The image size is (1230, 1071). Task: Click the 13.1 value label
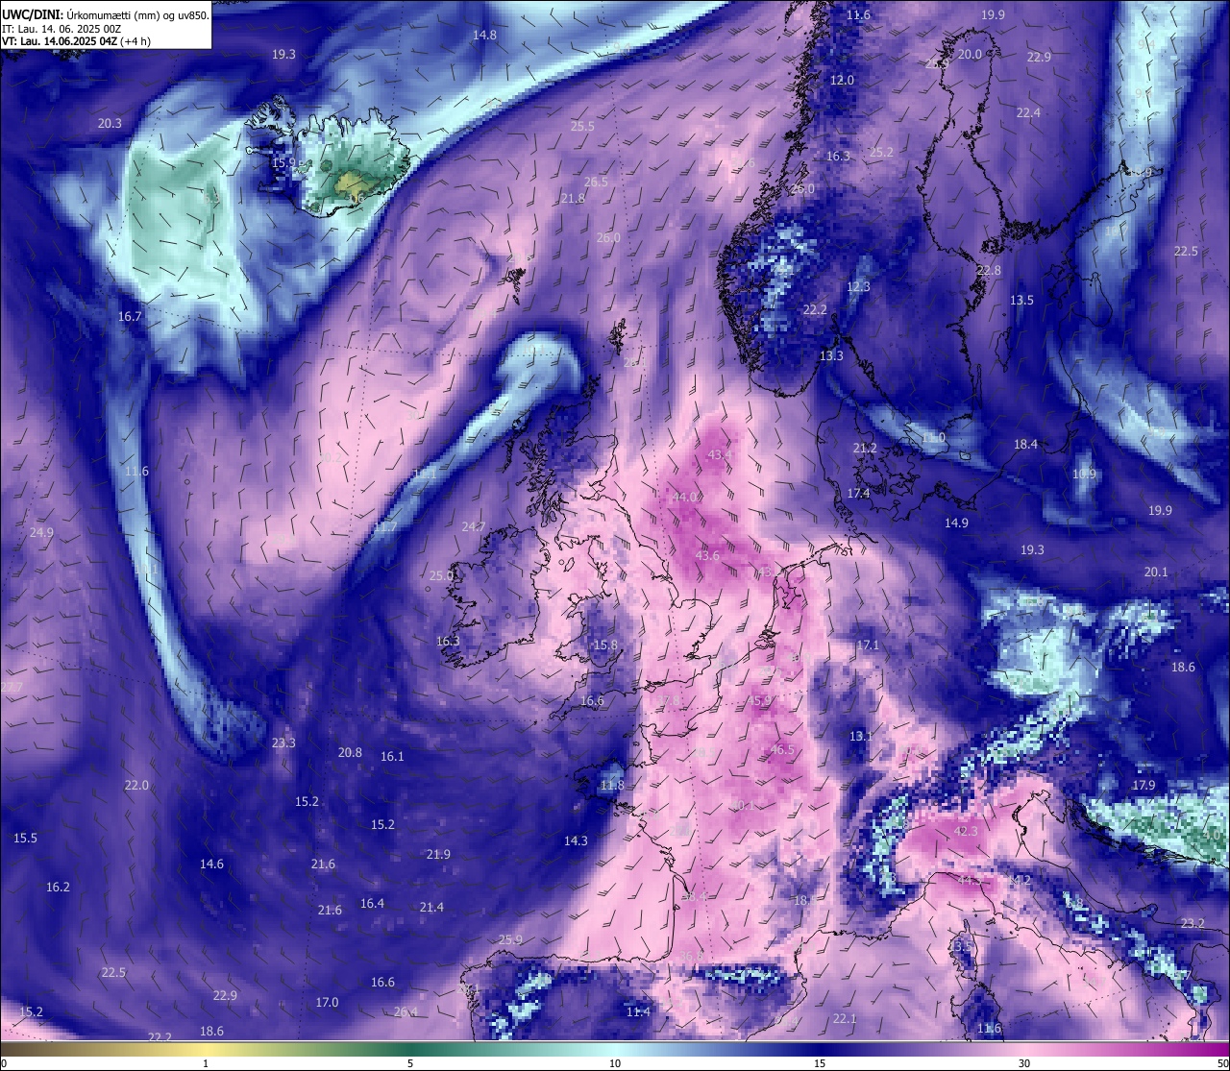(861, 736)
